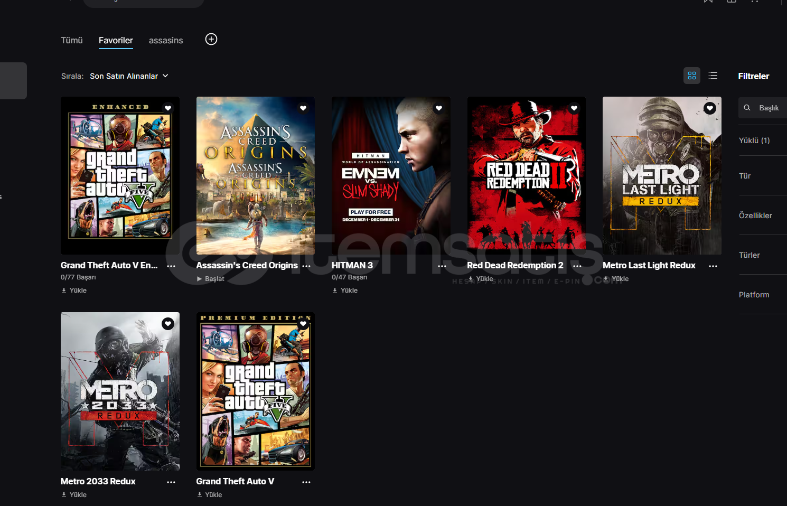Open the three-dot menu for Metro Last Light Redux

[713, 266]
